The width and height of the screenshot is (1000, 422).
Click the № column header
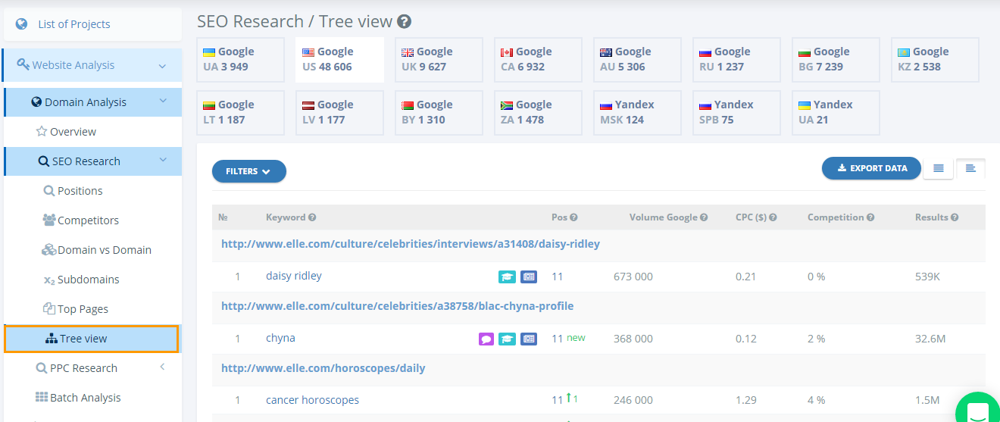[223, 217]
